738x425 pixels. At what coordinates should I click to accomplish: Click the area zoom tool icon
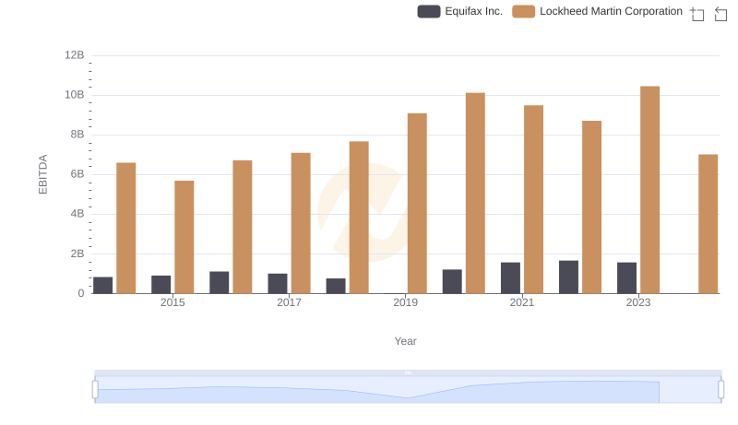point(697,14)
